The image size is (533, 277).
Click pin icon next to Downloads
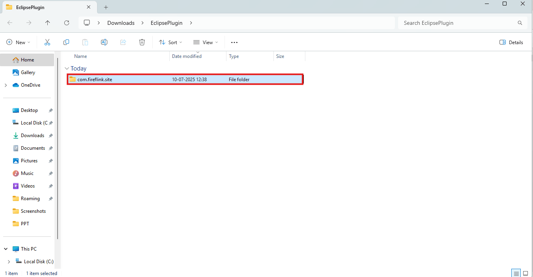50,136
